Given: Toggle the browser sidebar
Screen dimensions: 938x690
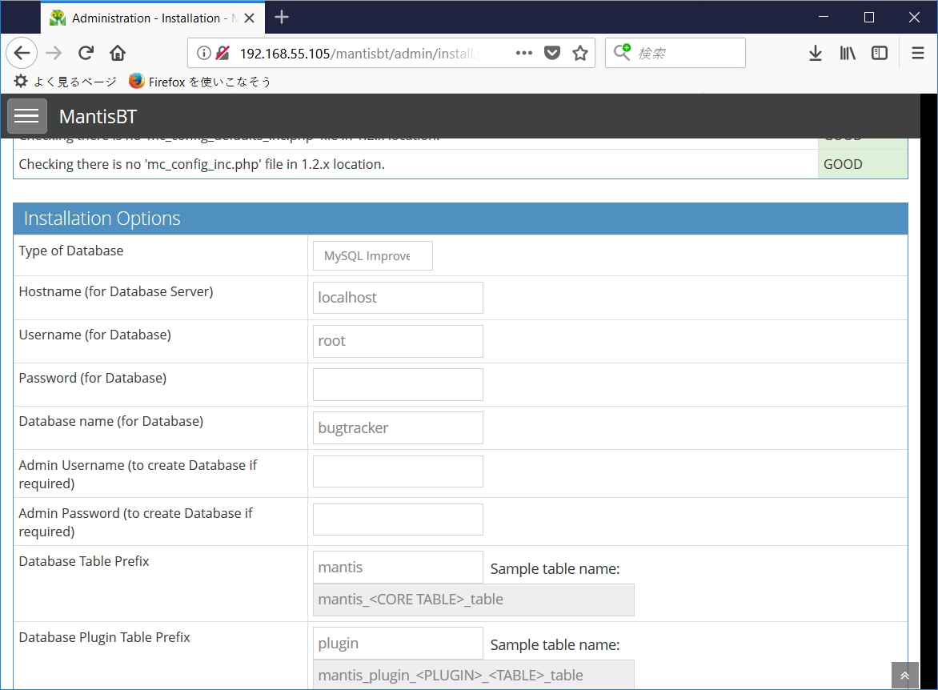Looking at the screenshot, I should click(879, 52).
